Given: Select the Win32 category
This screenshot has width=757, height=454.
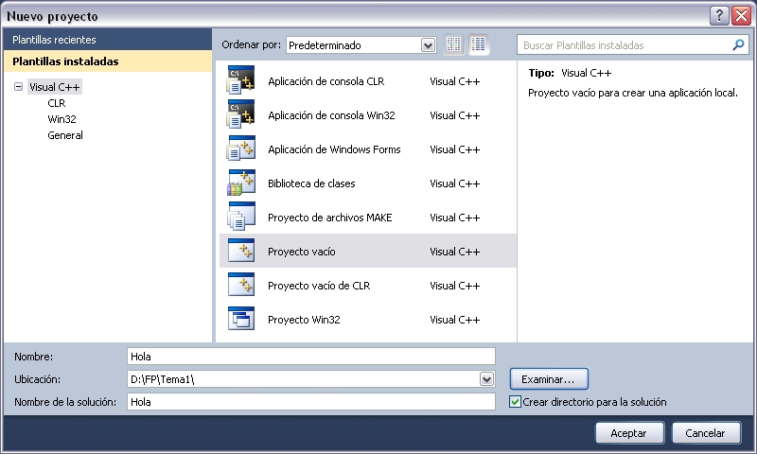Looking at the screenshot, I should [x=62, y=119].
